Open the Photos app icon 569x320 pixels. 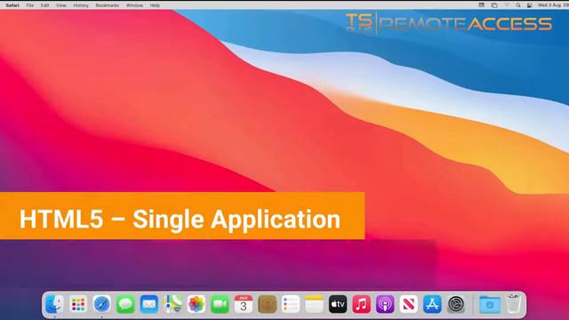pos(196,304)
